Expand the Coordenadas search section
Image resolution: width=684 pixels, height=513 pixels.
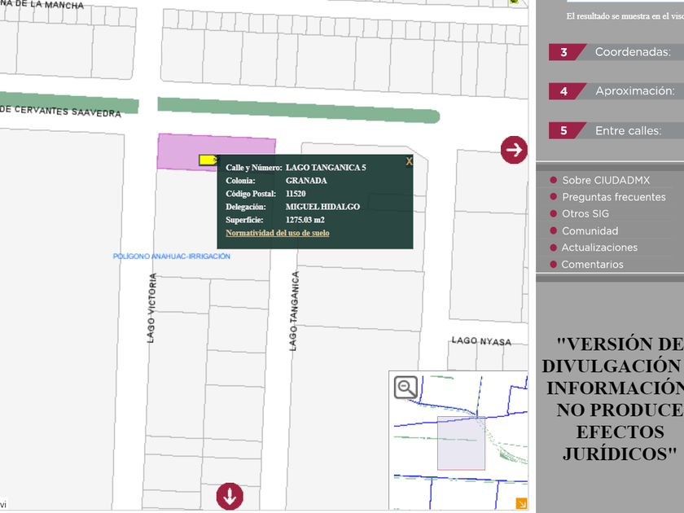(x=632, y=52)
